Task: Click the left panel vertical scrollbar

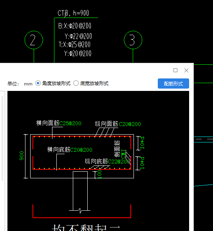Action: (x=2, y=139)
